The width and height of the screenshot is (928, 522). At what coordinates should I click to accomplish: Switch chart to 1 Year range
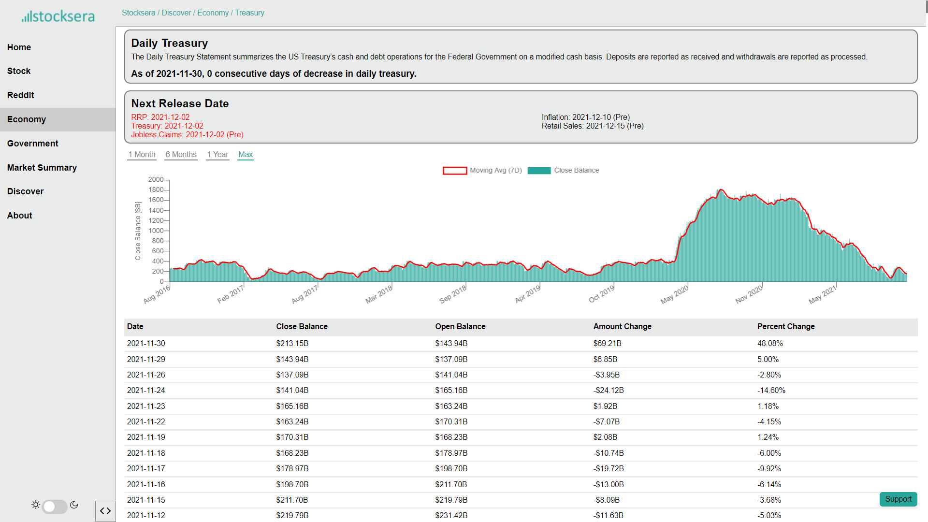[x=217, y=155]
